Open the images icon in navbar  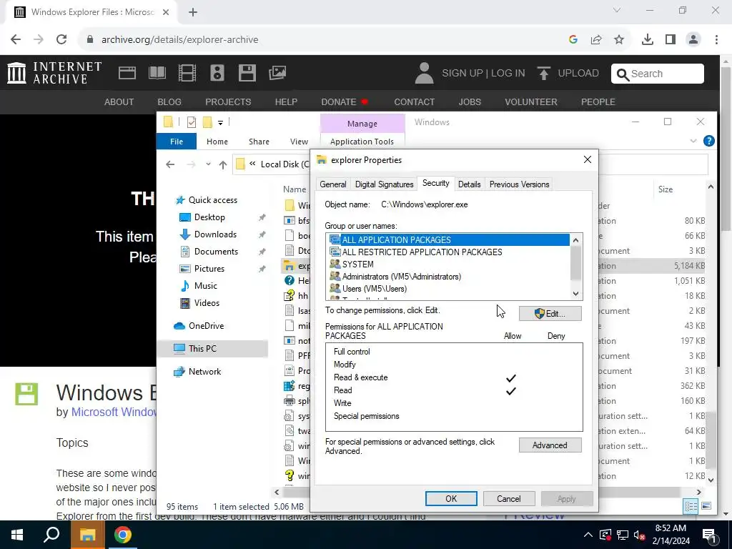pyautogui.click(x=277, y=73)
